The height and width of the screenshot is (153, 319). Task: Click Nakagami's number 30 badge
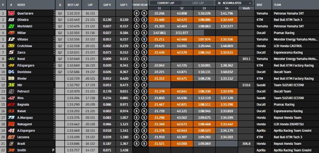tap(11, 124)
